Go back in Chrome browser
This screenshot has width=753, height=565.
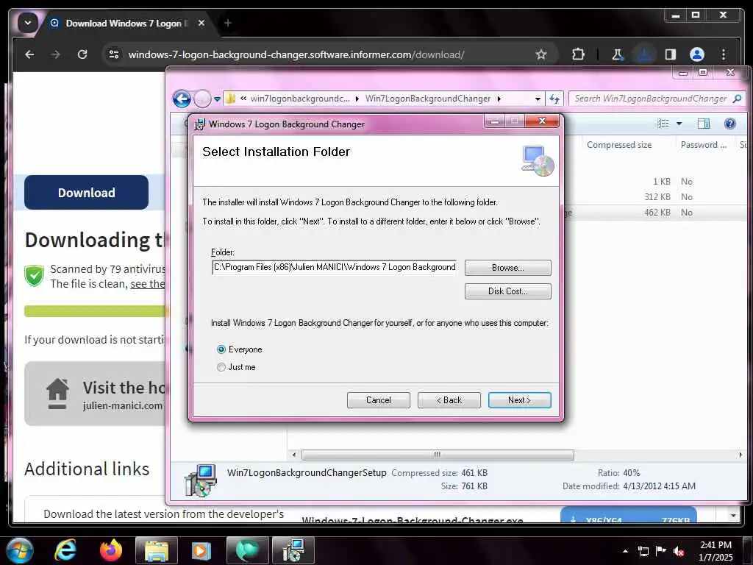pyautogui.click(x=29, y=54)
